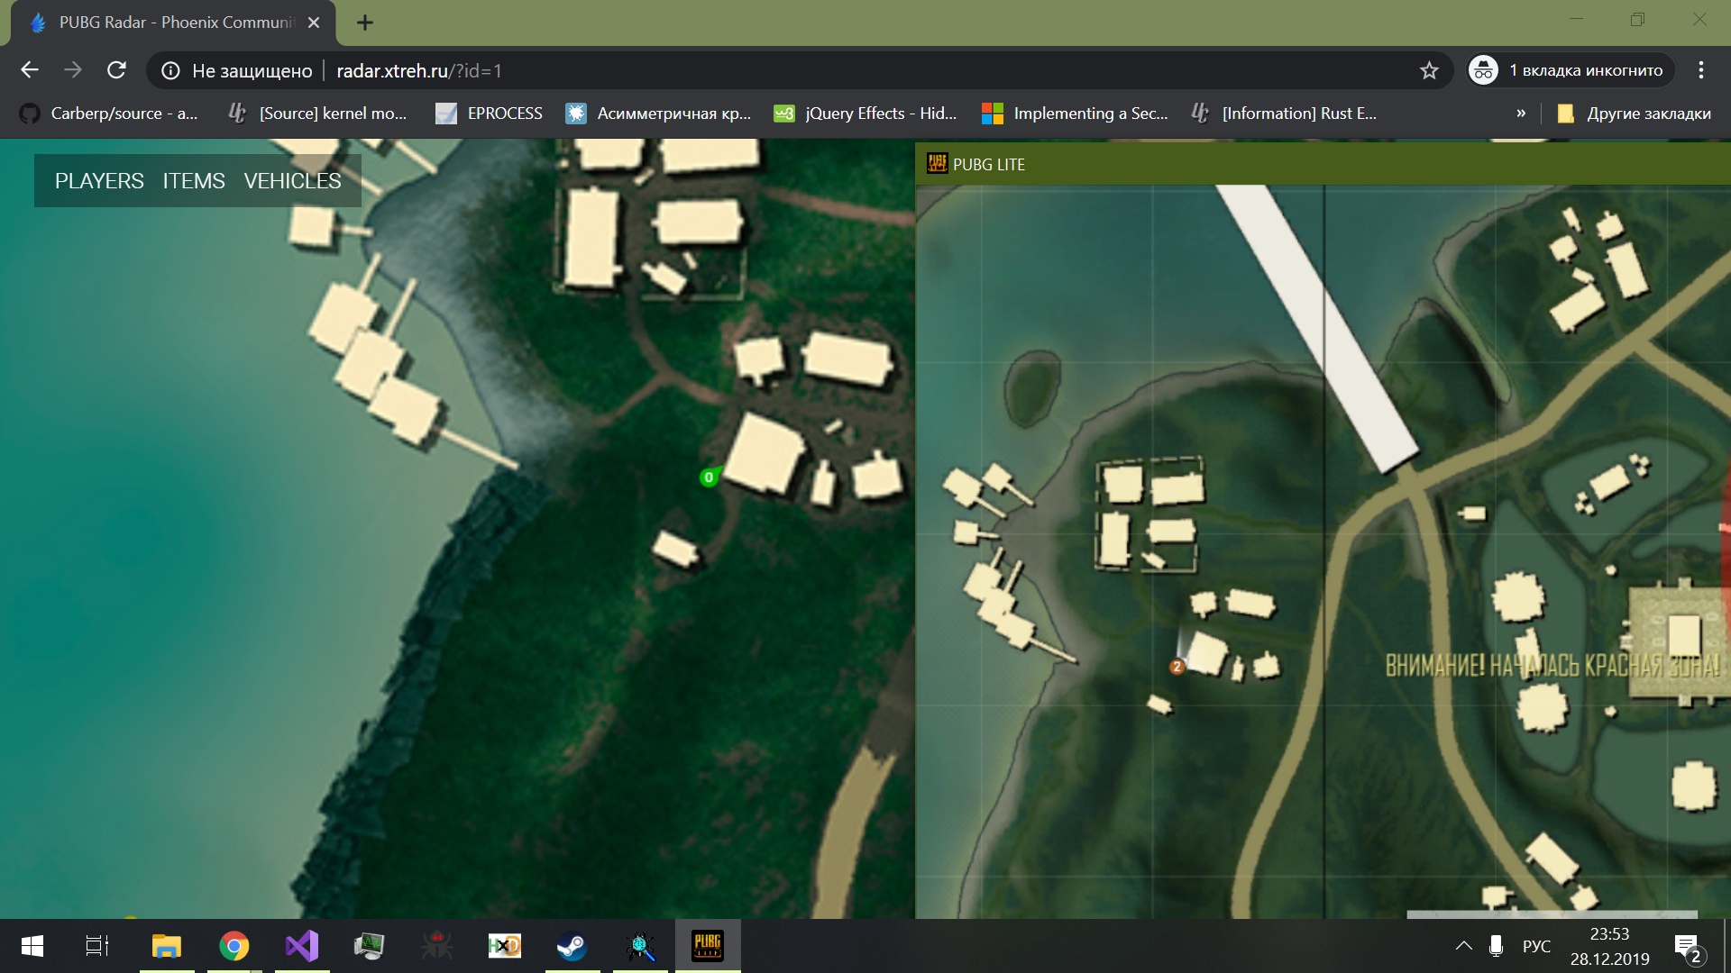Select the PUBG Radar browser tab
The width and height of the screenshot is (1731, 973).
(x=173, y=23)
